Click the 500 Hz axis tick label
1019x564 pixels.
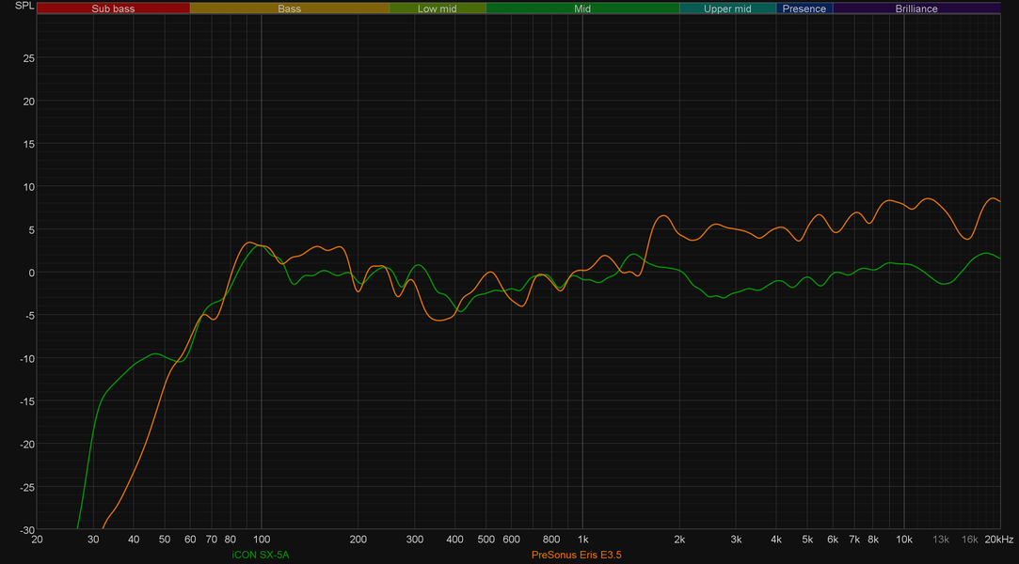click(486, 540)
